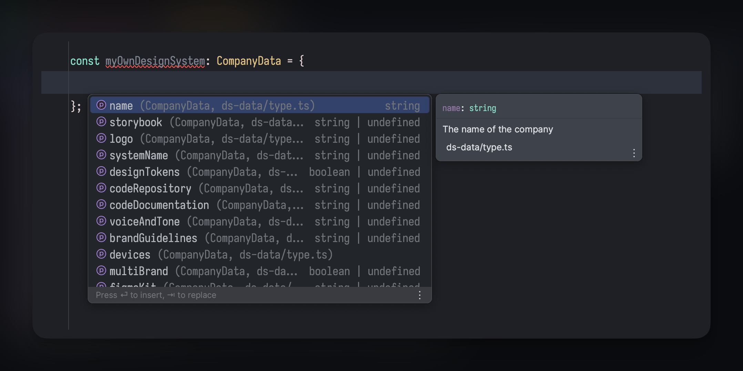
Task: Click the closing brace line '};'
Action: [x=76, y=106]
